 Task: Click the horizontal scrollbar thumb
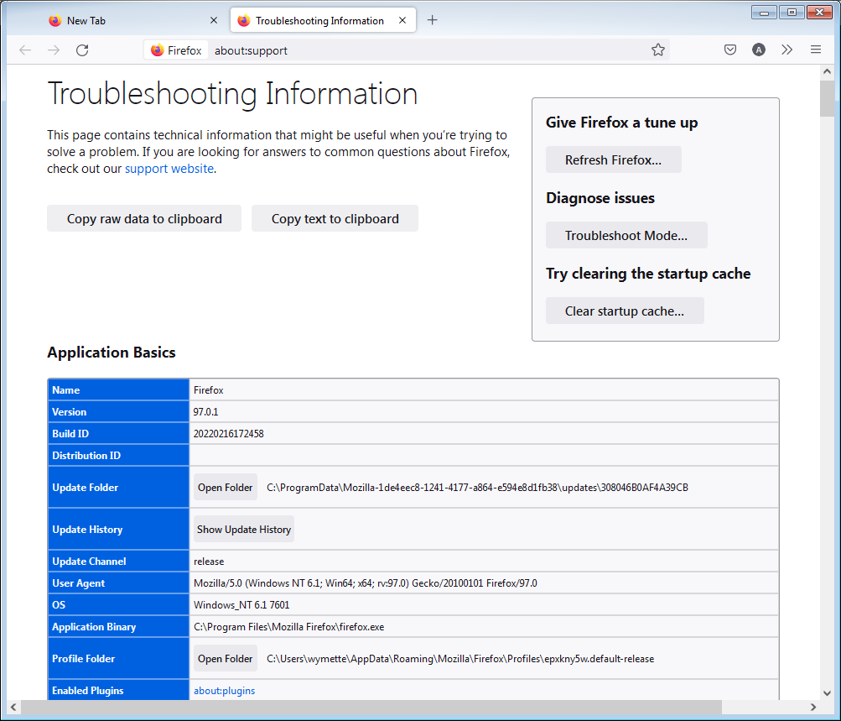pyautogui.click(x=371, y=707)
